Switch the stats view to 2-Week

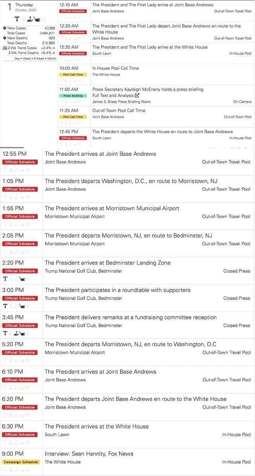[x=39, y=58]
